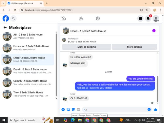Screen dimensions: 164x123
Task: Open Tito conversation in list
Action: [28, 94]
